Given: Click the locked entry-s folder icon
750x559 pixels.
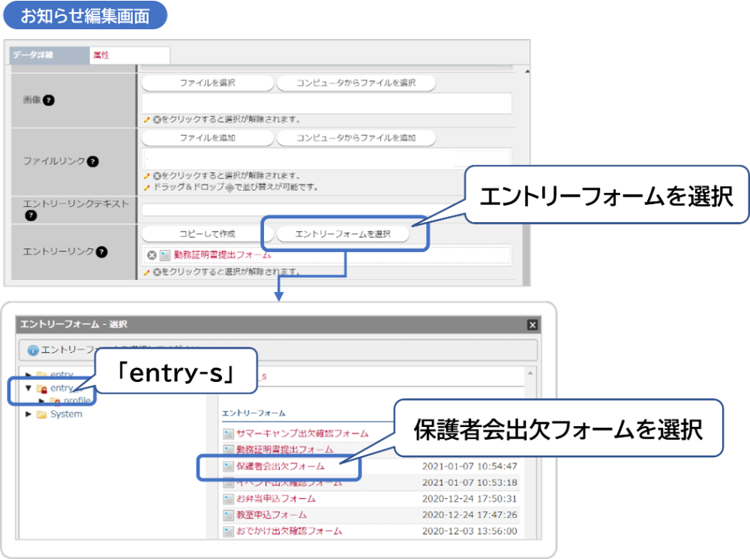Looking at the screenshot, I should pos(41,388).
